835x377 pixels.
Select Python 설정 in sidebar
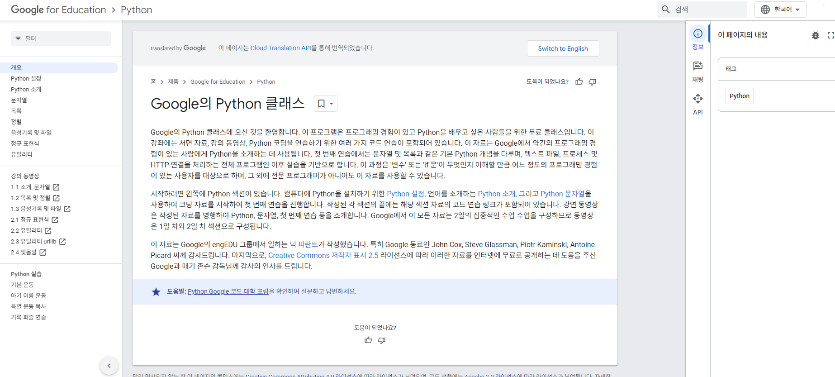pos(26,79)
